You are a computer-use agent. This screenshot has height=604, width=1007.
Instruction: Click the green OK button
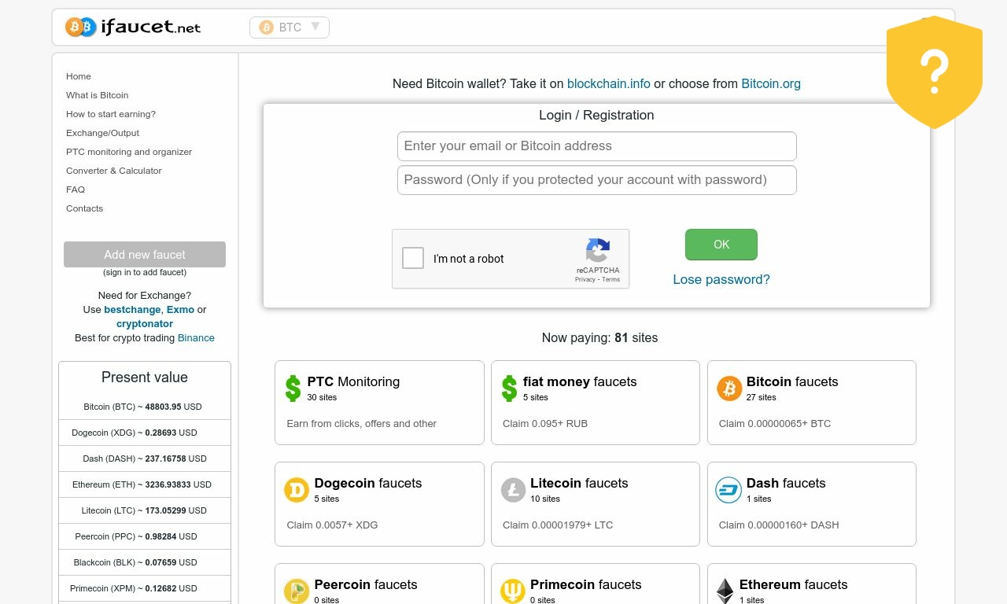click(x=721, y=245)
